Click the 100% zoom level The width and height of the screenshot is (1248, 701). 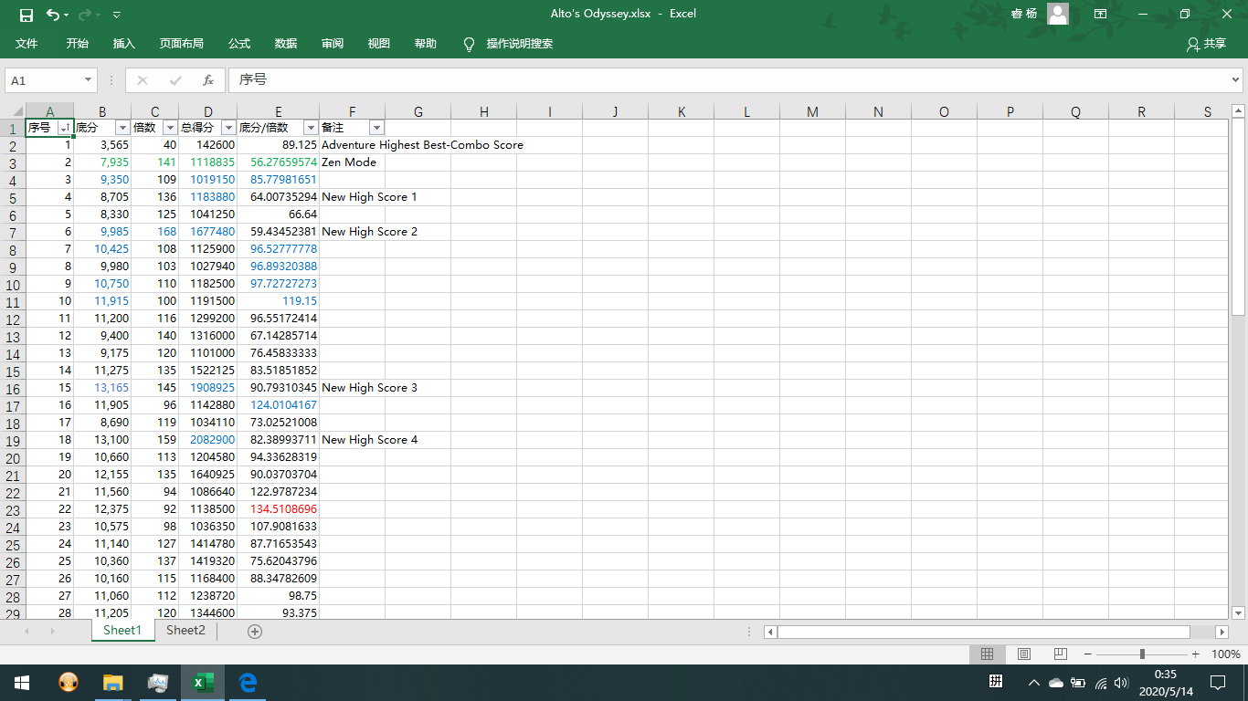tap(1226, 654)
